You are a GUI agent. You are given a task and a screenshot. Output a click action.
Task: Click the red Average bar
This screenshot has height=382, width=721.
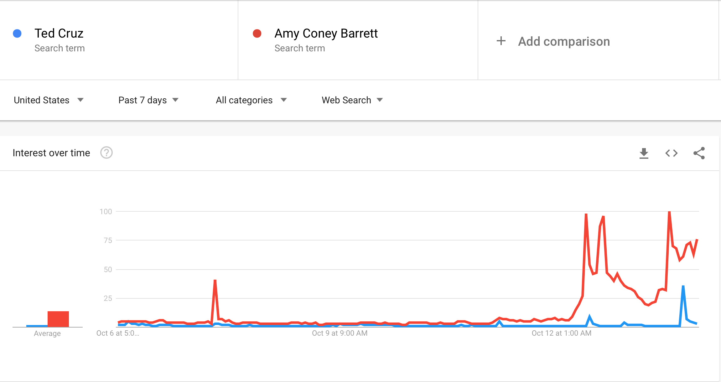(x=58, y=319)
